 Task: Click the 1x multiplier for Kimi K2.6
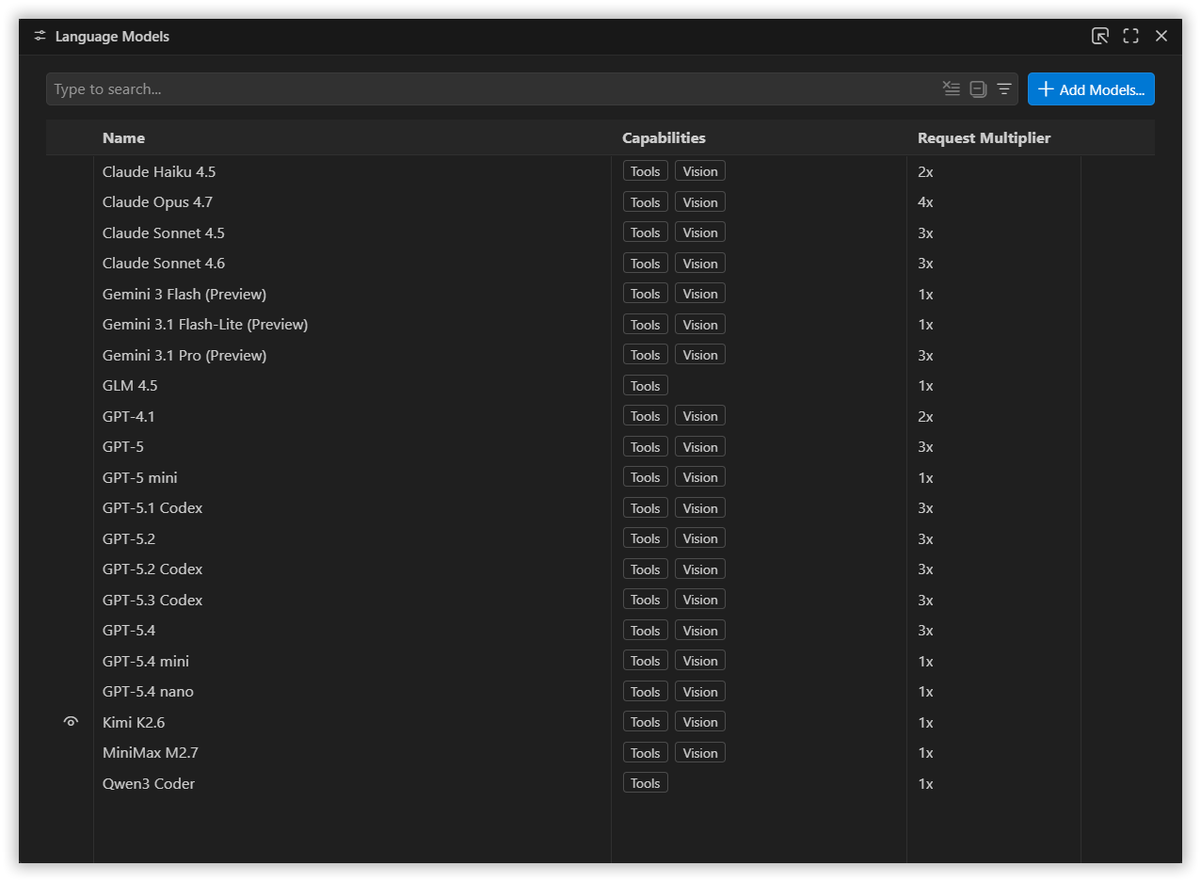click(x=925, y=722)
